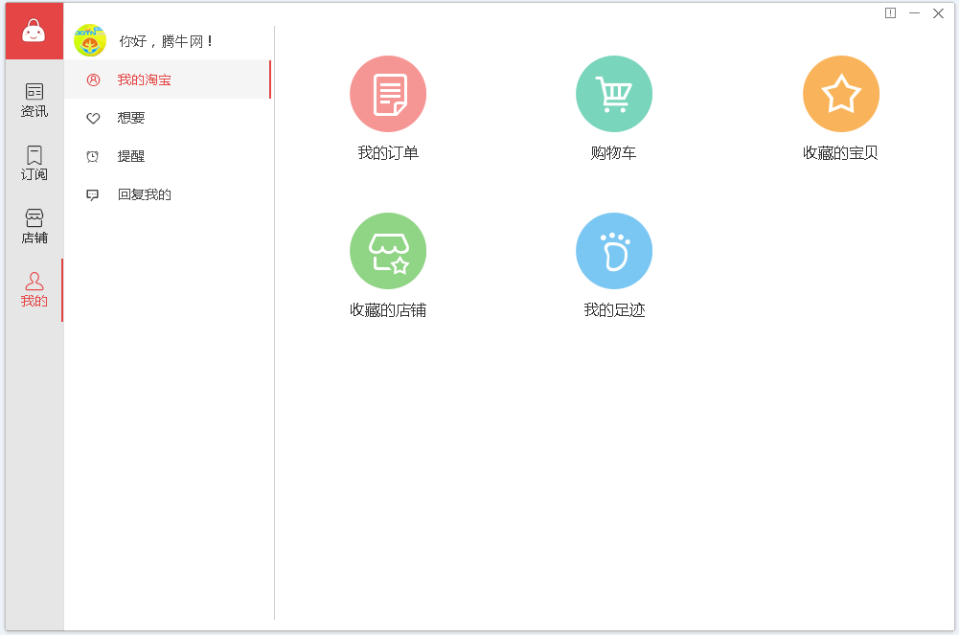Screen dimensions: 959x635
Task: Open 收藏的店铺 shop favorites icon
Action: coord(388,251)
